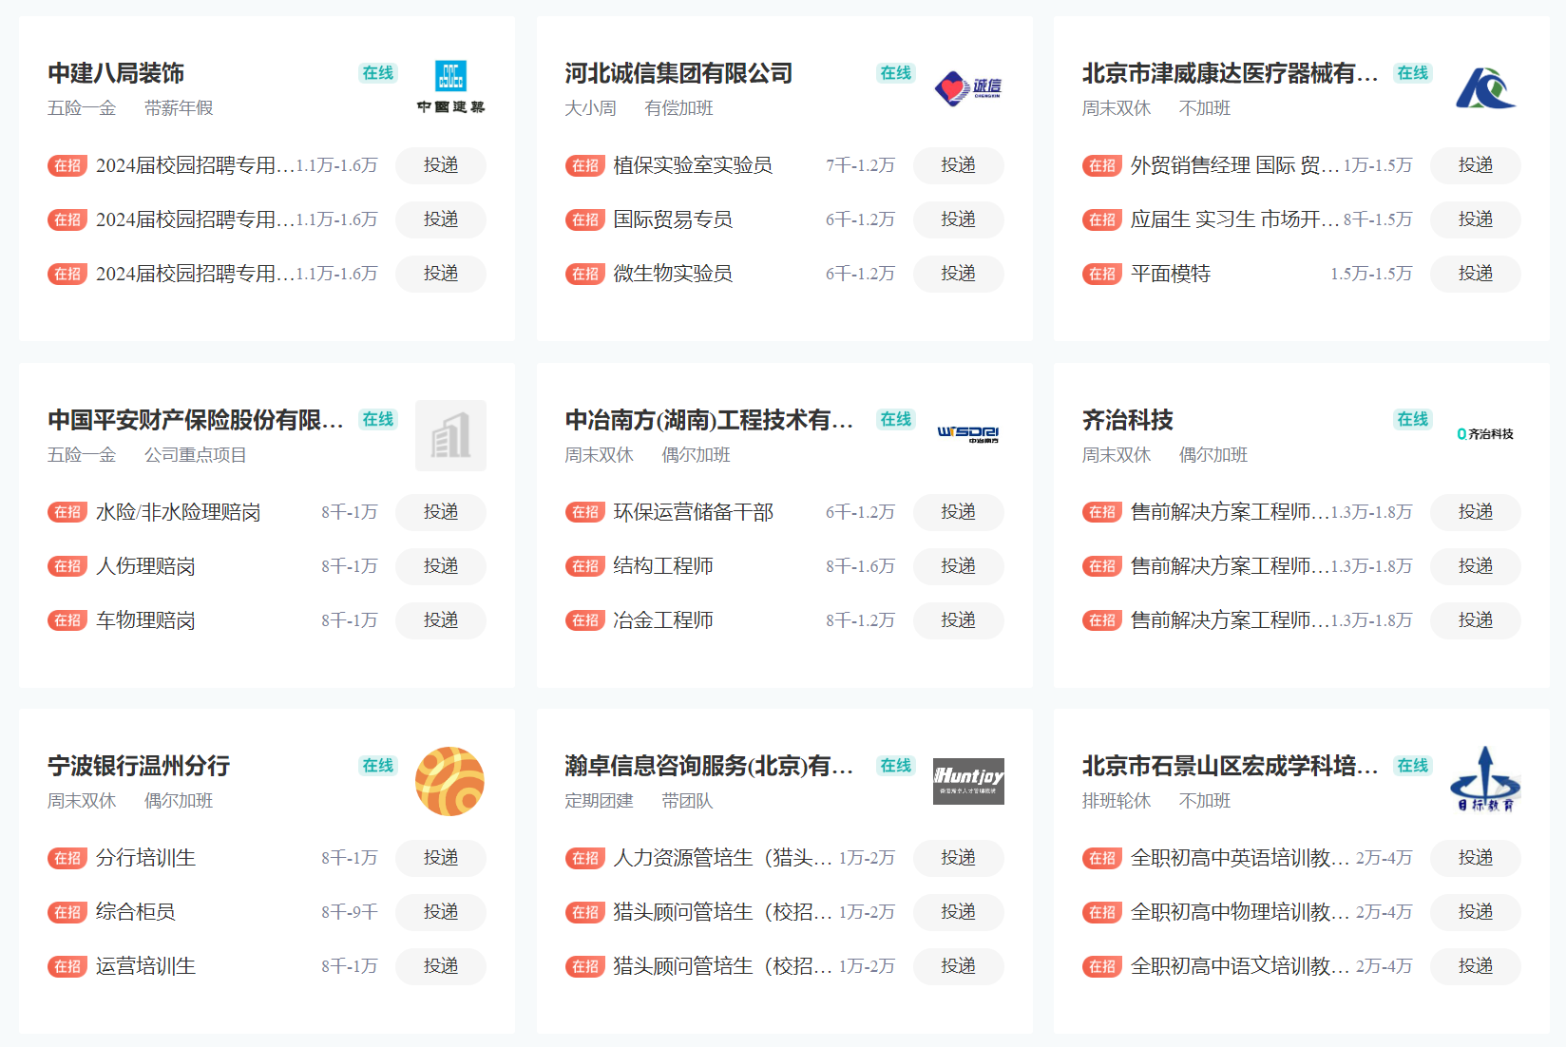Click the salary 1.5万-1.5万 for 平面模特
Viewport: 1566px width, 1047px height.
[1371, 274]
